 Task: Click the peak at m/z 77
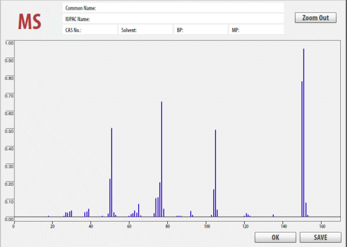tap(162, 159)
